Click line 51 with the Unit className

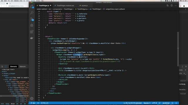76,68
